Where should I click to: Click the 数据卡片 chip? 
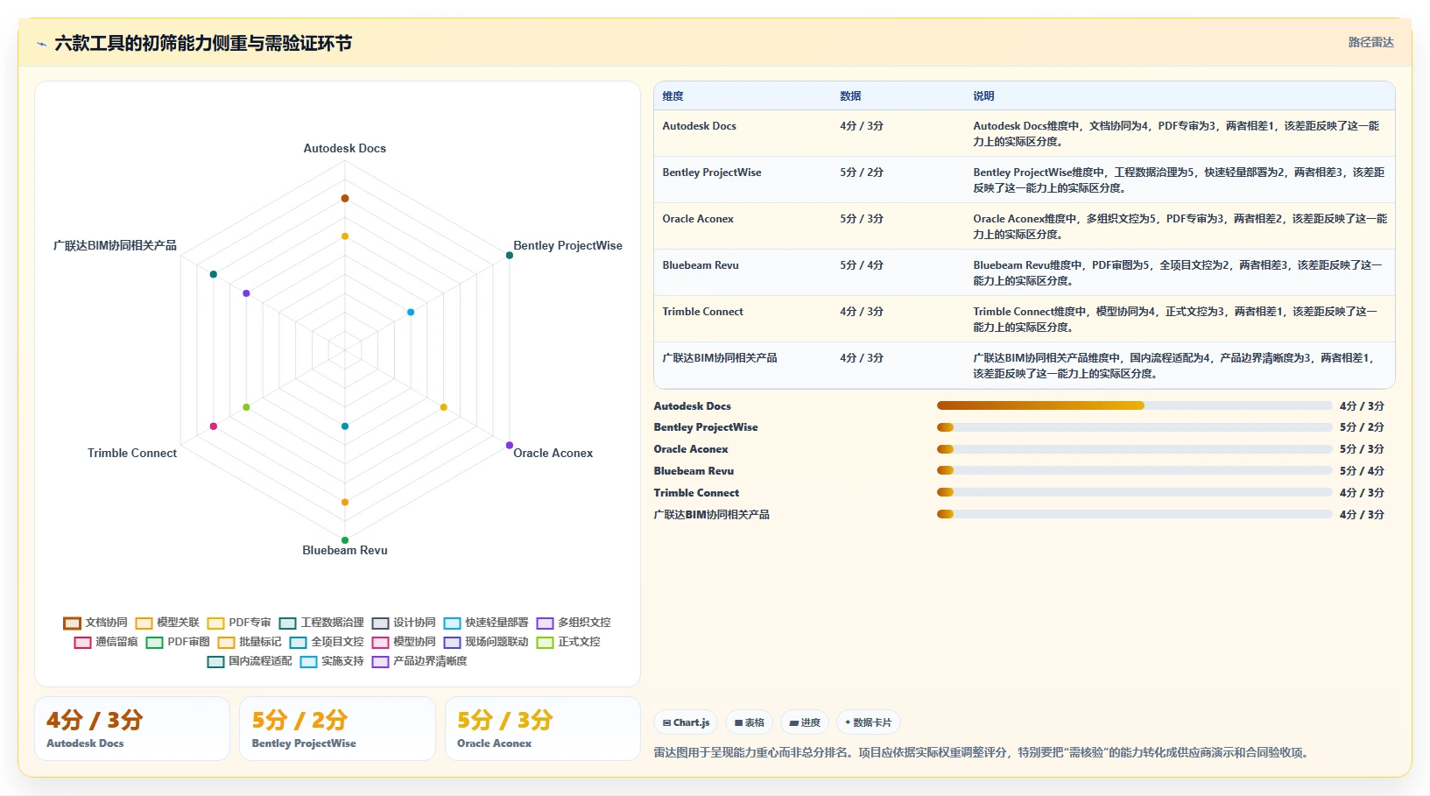pos(868,722)
